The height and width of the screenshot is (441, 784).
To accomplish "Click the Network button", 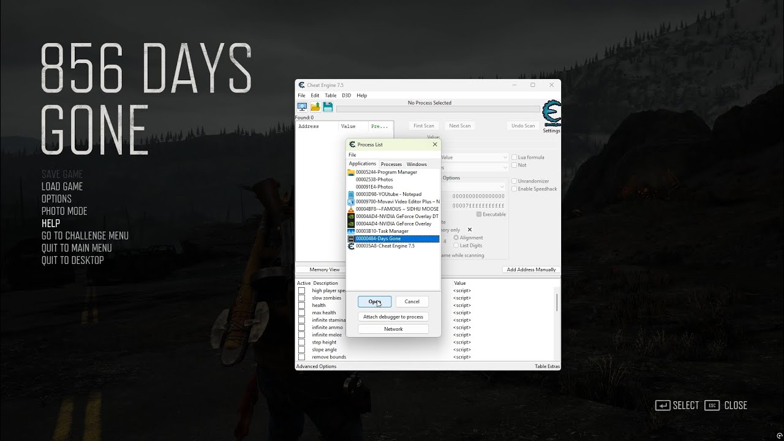I will pos(393,329).
